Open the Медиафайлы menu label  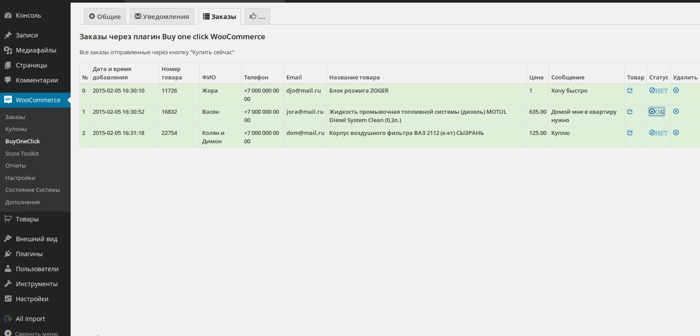click(36, 50)
